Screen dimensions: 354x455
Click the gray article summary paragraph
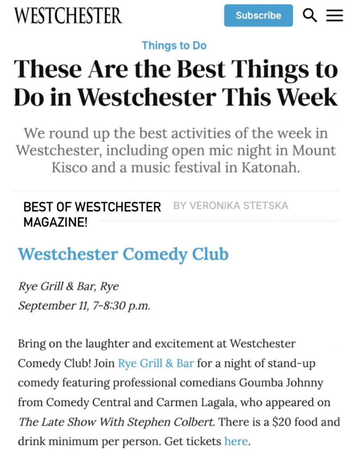click(x=176, y=151)
